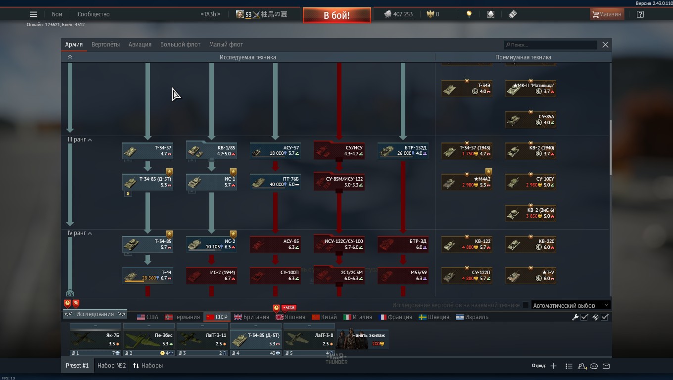
Task: Select the Т-34-57 tank card
Action: (147, 151)
